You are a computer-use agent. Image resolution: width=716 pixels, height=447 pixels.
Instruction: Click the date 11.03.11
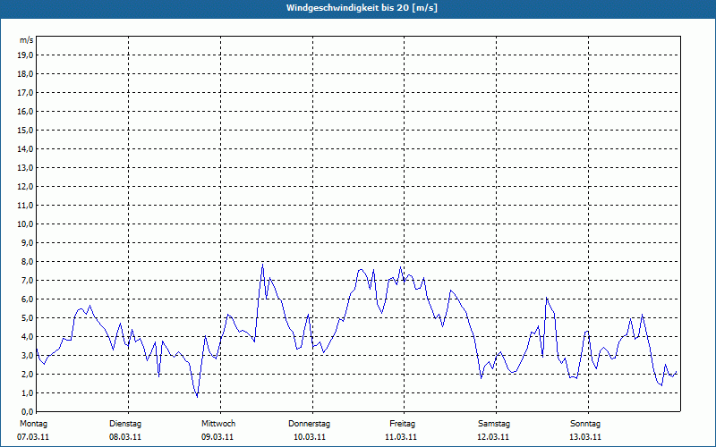[x=401, y=437]
